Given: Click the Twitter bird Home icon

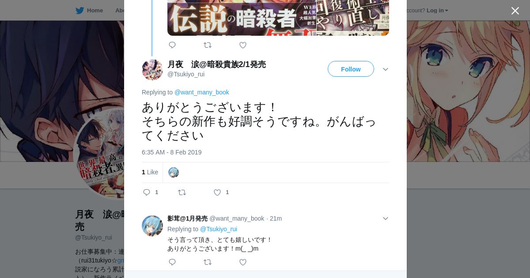Looking at the screenshot, I should pyautogui.click(x=79, y=11).
